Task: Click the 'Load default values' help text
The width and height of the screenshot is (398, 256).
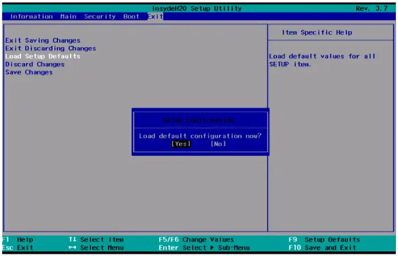Action: pos(322,60)
